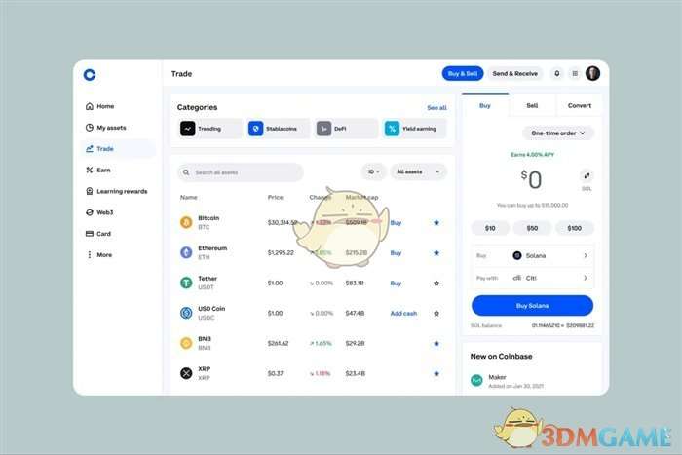Click the Ethereum coin icon
Screen dimensions: 682x455
pyautogui.click(x=186, y=252)
